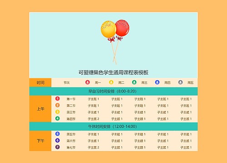Click the yellow person icon beside 周二

pyautogui.click(x=111, y=82)
